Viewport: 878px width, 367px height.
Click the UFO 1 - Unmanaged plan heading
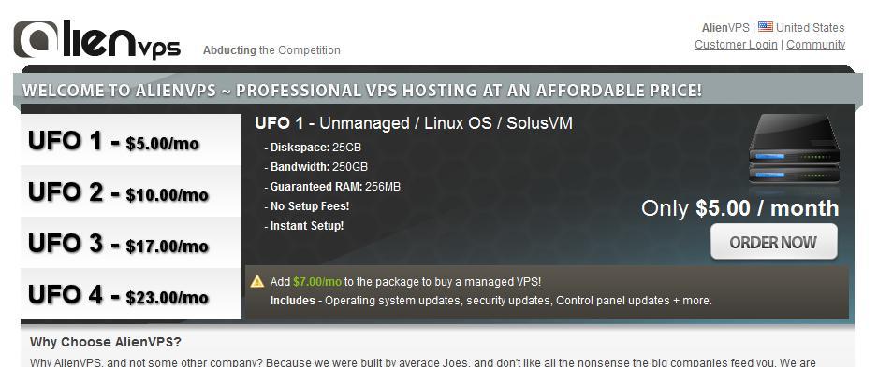[x=414, y=123]
